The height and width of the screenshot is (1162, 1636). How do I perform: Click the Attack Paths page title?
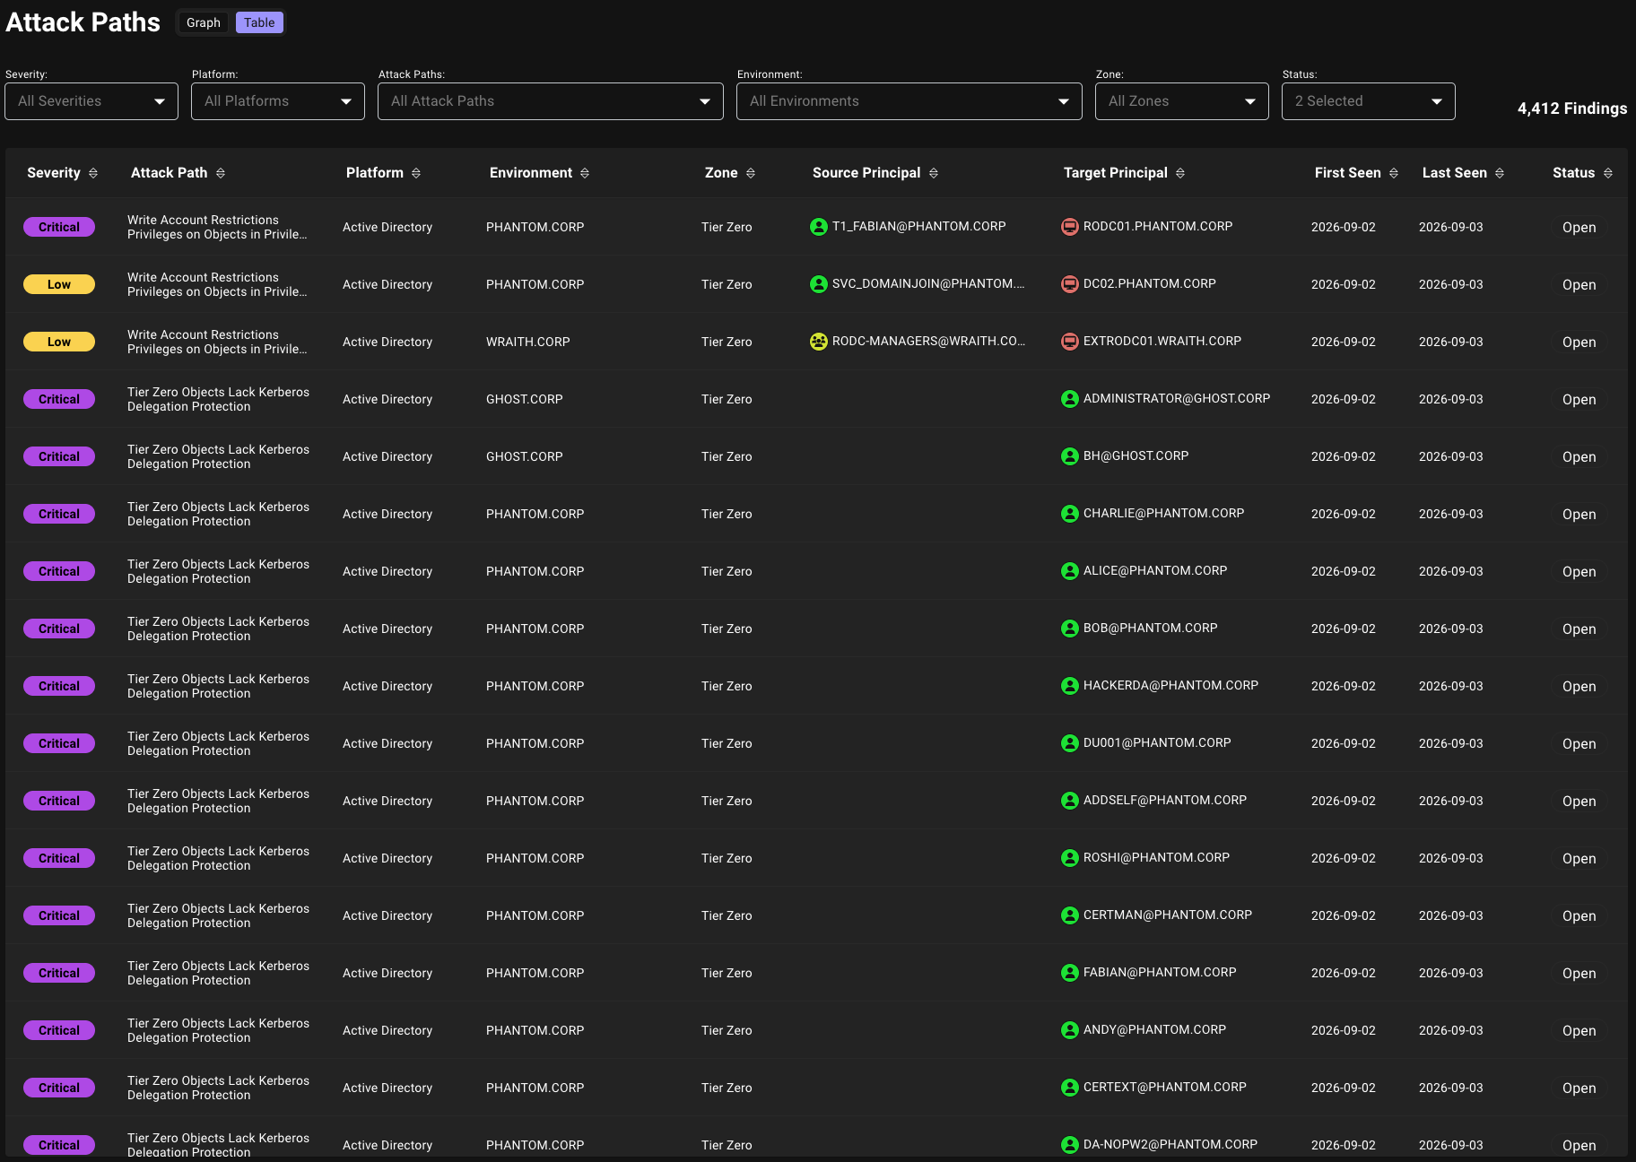tap(83, 22)
